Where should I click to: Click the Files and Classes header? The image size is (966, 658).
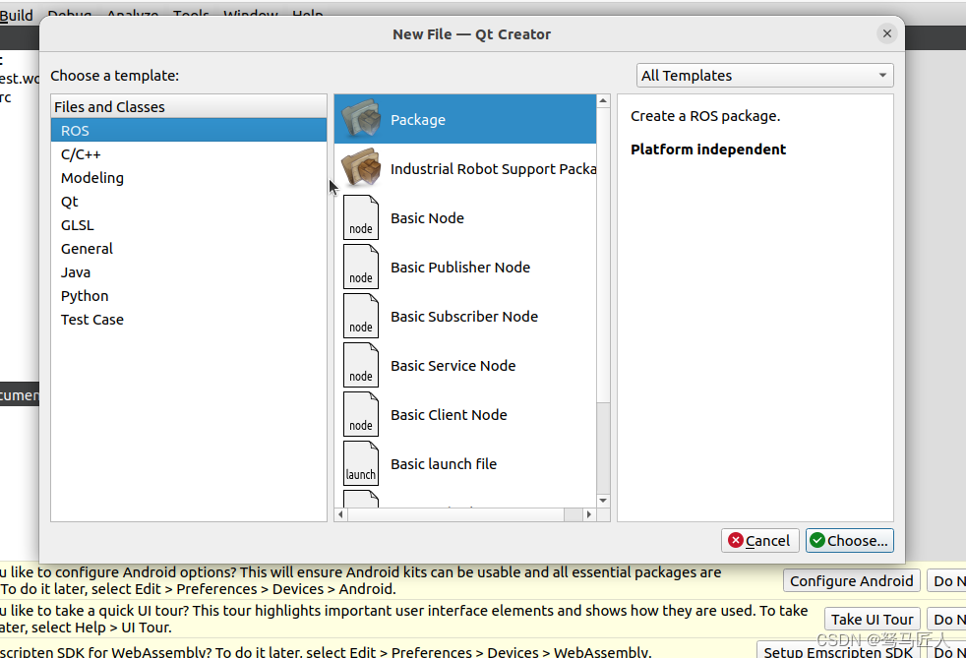pyautogui.click(x=189, y=106)
